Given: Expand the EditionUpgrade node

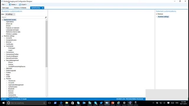Looking at the screenshot, I should [5, 71].
